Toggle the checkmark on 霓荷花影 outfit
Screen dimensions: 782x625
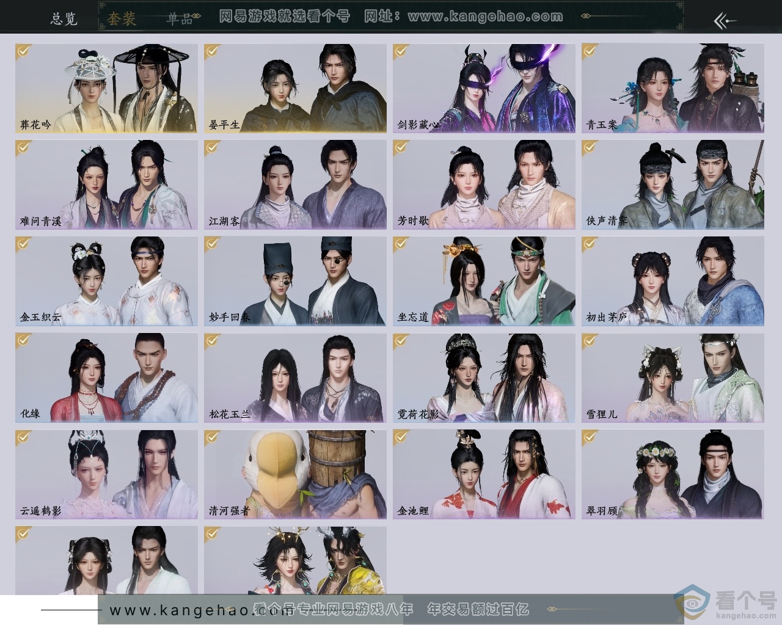pyautogui.click(x=401, y=342)
